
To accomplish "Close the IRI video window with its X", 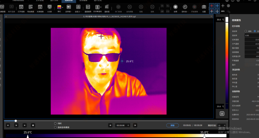I will [x=211, y=16].
